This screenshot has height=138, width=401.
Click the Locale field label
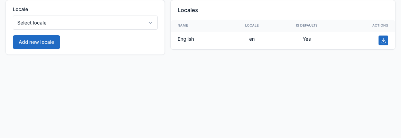(20, 9)
